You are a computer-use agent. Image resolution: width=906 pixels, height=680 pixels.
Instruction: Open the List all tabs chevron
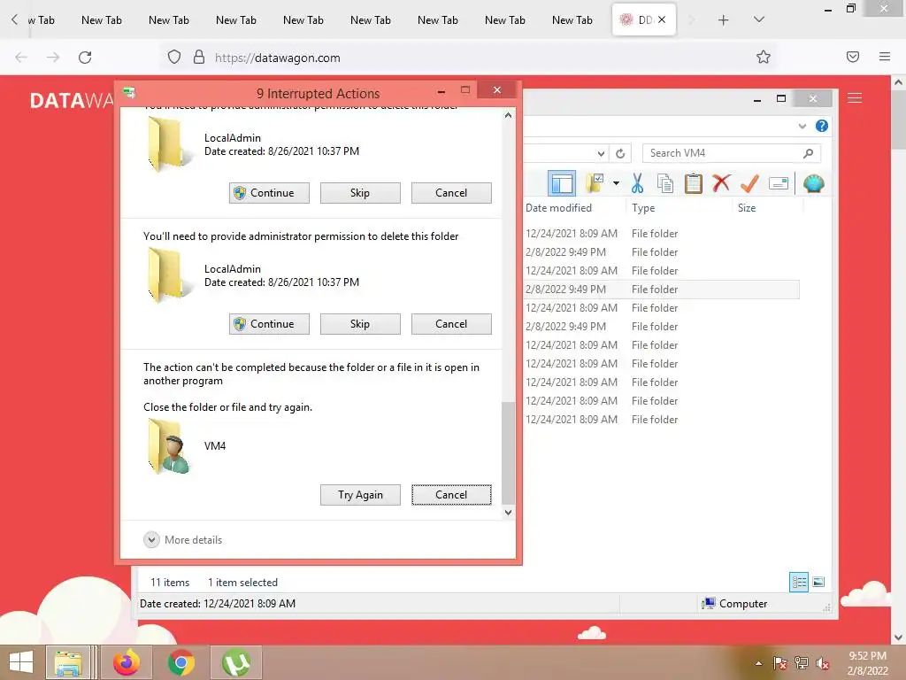pyautogui.click(x=759, y=20)
